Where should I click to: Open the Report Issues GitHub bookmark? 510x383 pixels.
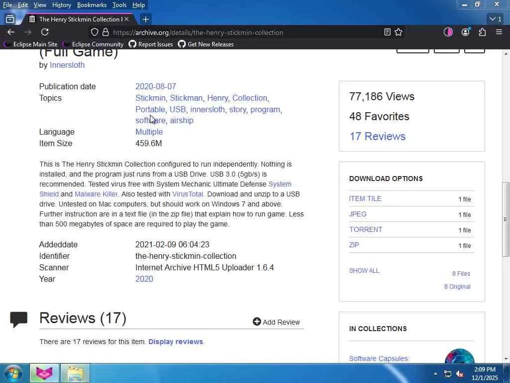click(151, 44)
